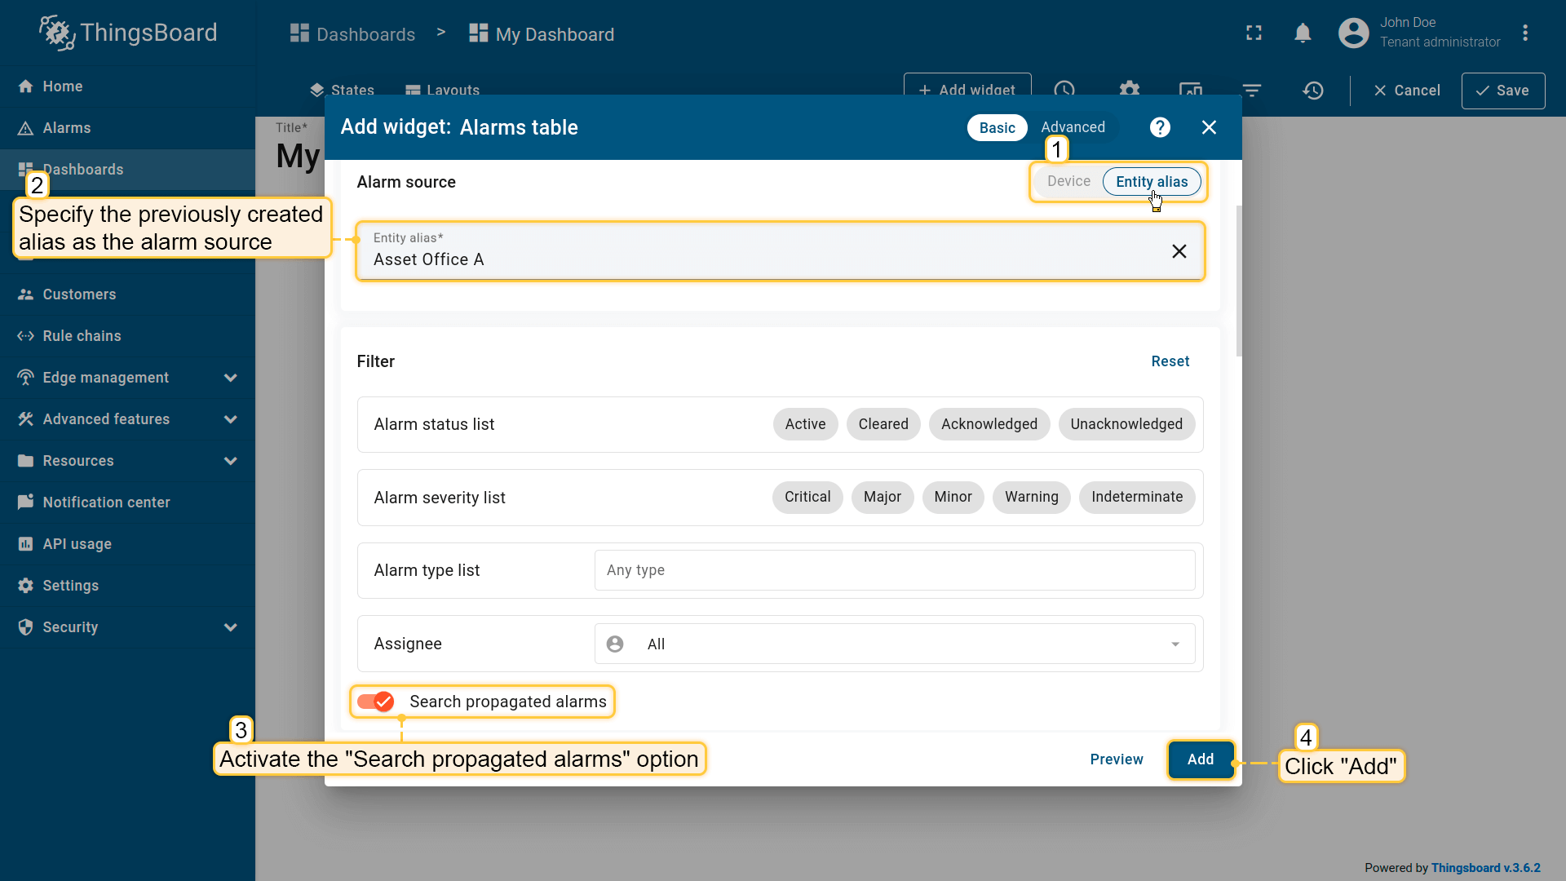Open Rule chains in sidebar
This screenshot has height=881, width=1566.
pos(82,336)
